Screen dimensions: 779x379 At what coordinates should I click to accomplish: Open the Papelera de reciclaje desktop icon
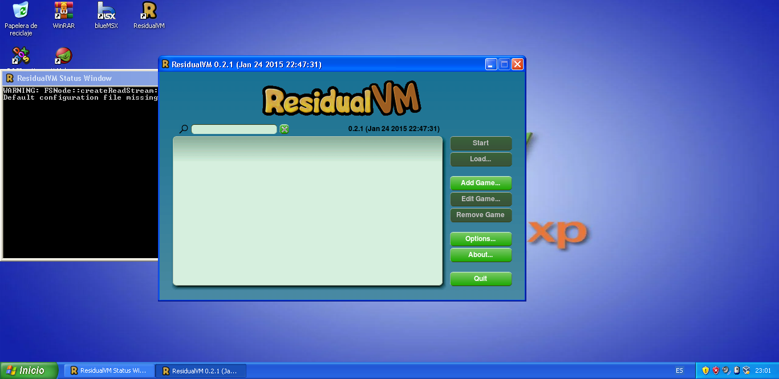(x=21, y=18)
